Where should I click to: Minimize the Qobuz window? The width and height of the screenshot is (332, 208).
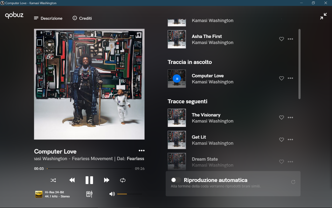click(x=301, y=3)
